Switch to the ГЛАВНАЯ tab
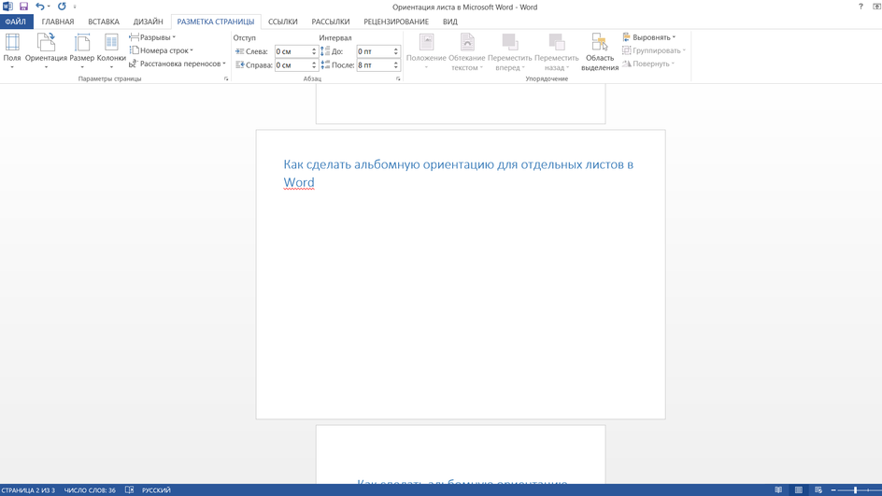This screenshot has height=496, width=882. point(58,21)
